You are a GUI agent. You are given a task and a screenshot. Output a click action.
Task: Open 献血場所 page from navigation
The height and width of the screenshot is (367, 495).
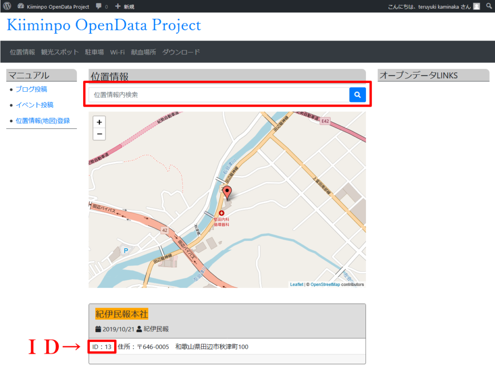(144, 52)
